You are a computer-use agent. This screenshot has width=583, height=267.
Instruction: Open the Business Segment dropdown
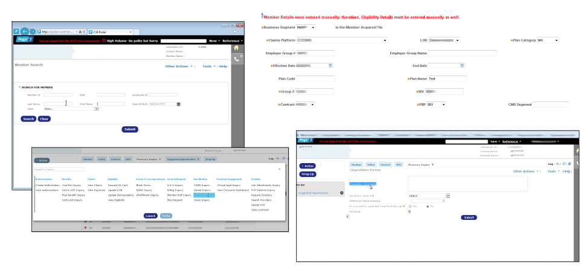tap(306, 28)
